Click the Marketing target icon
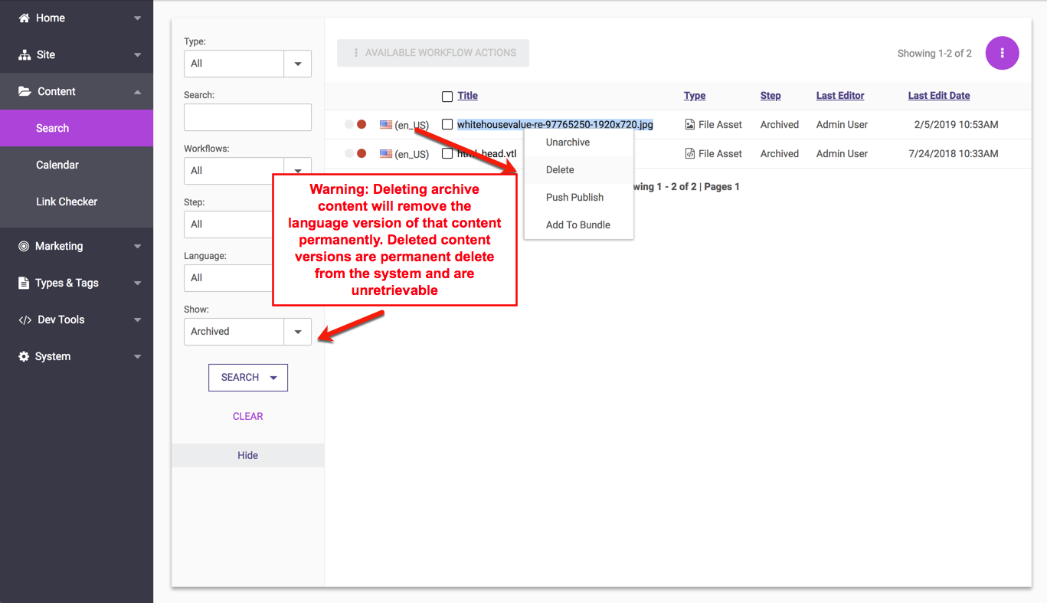 pos(24,246)
